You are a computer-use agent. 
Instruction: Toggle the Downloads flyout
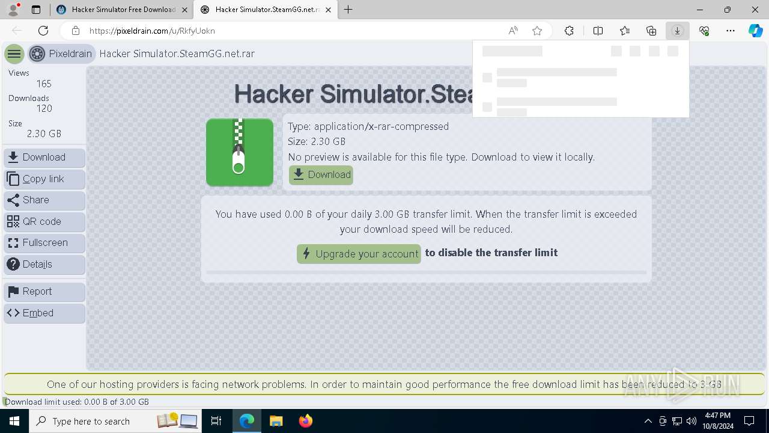pos(677,31)
